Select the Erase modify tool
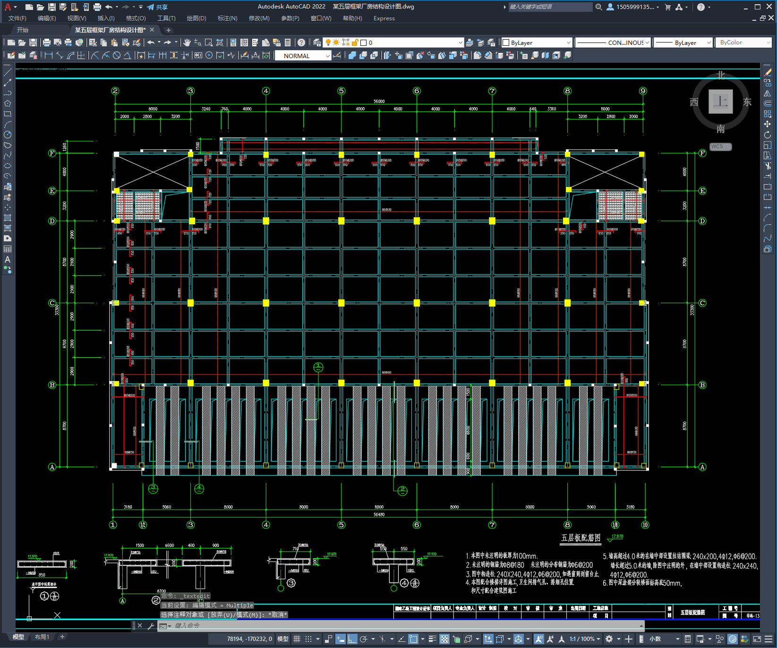This screenshot has width=777, height=648. point(768,72)
